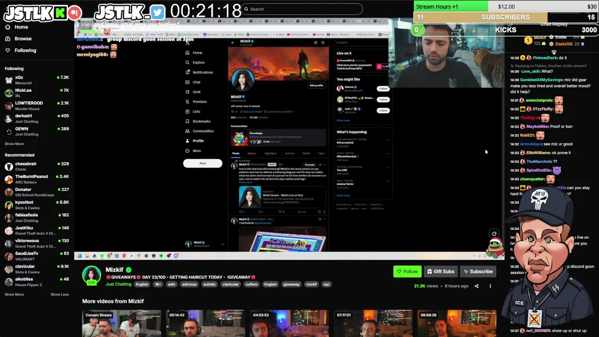599x337 pixels.
Task: Open LOWTIERGOD's Murder House stream
Action: tap(37, 106)
